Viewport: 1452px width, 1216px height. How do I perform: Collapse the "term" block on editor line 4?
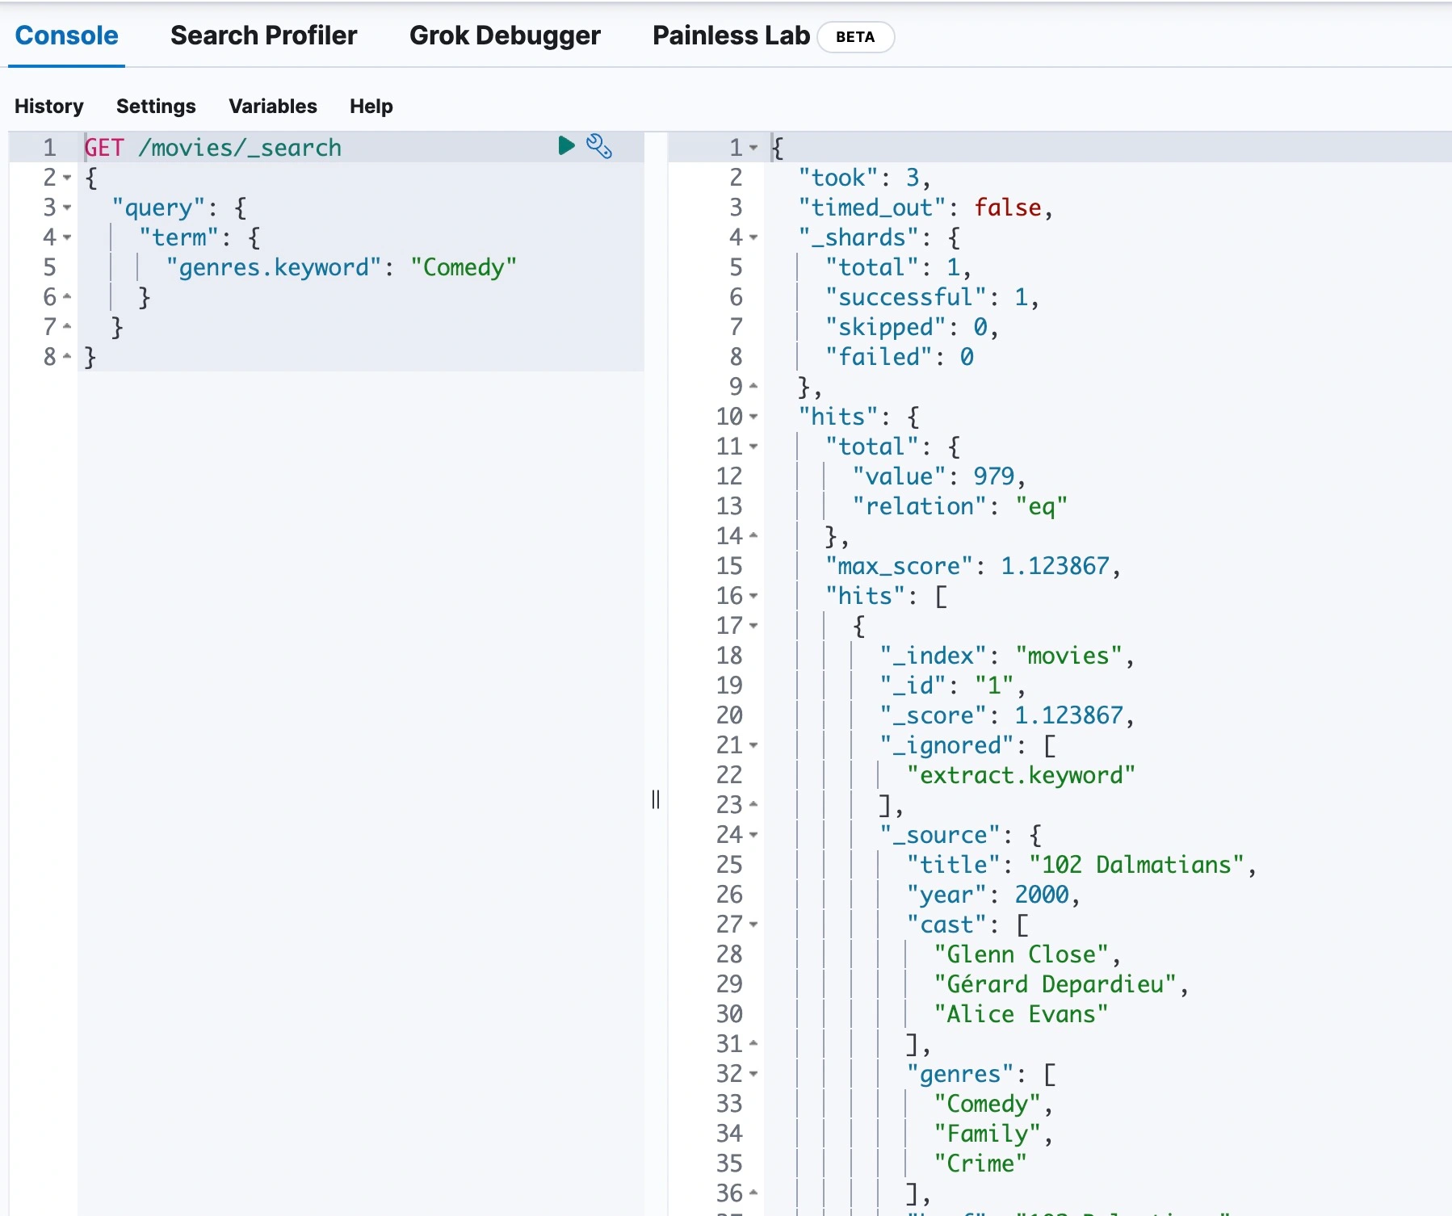[67, 237]
